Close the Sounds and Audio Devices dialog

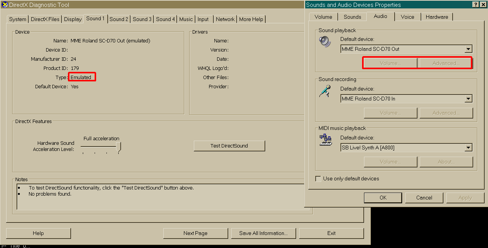[483, 5]
